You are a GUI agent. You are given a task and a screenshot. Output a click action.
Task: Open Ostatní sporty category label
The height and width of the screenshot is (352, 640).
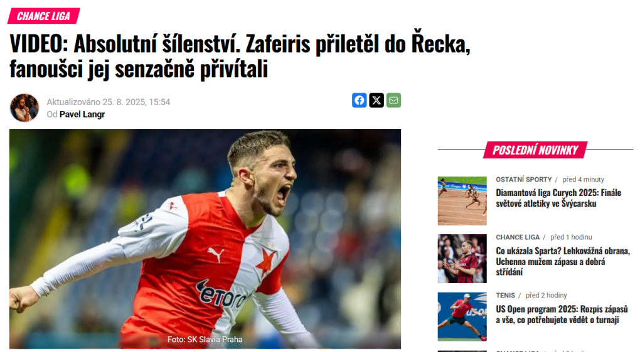[x=524, y=179]
